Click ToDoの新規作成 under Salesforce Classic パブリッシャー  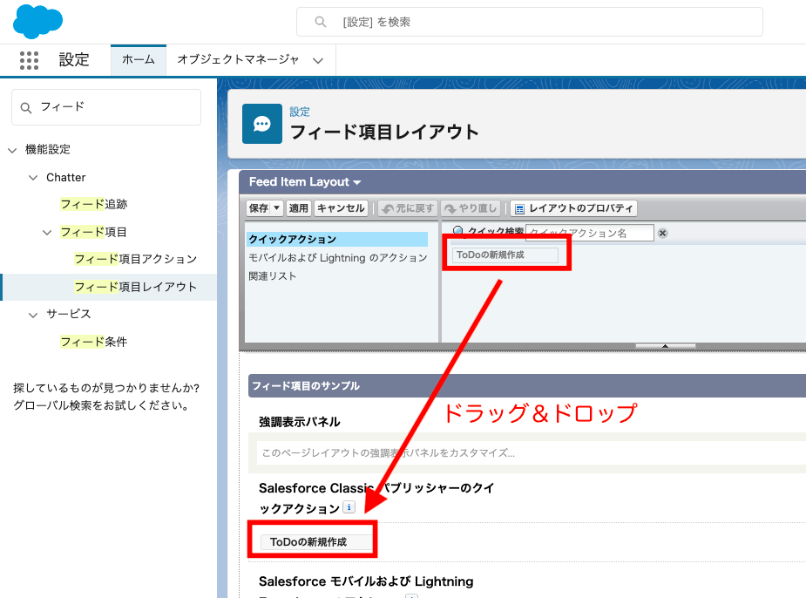(316, 542)
